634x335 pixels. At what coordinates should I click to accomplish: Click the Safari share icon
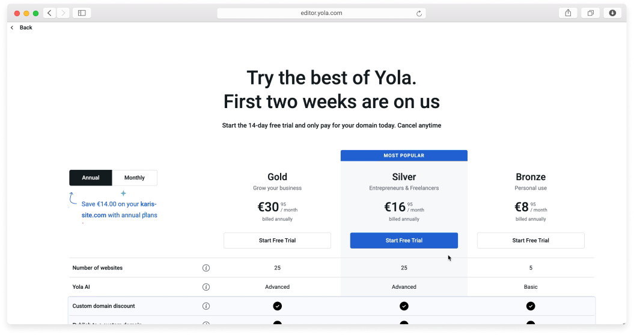click(568, 13)
